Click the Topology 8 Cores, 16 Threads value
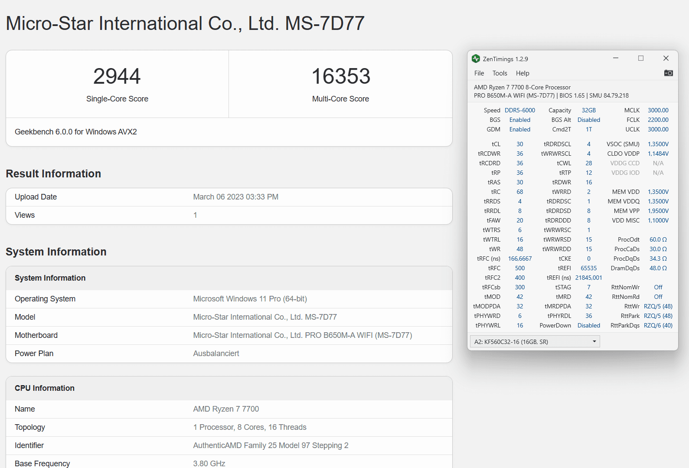 (x=250, y=427)
